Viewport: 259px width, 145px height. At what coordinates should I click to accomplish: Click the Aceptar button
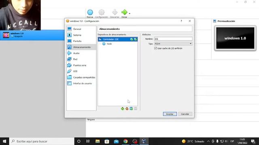170,114
